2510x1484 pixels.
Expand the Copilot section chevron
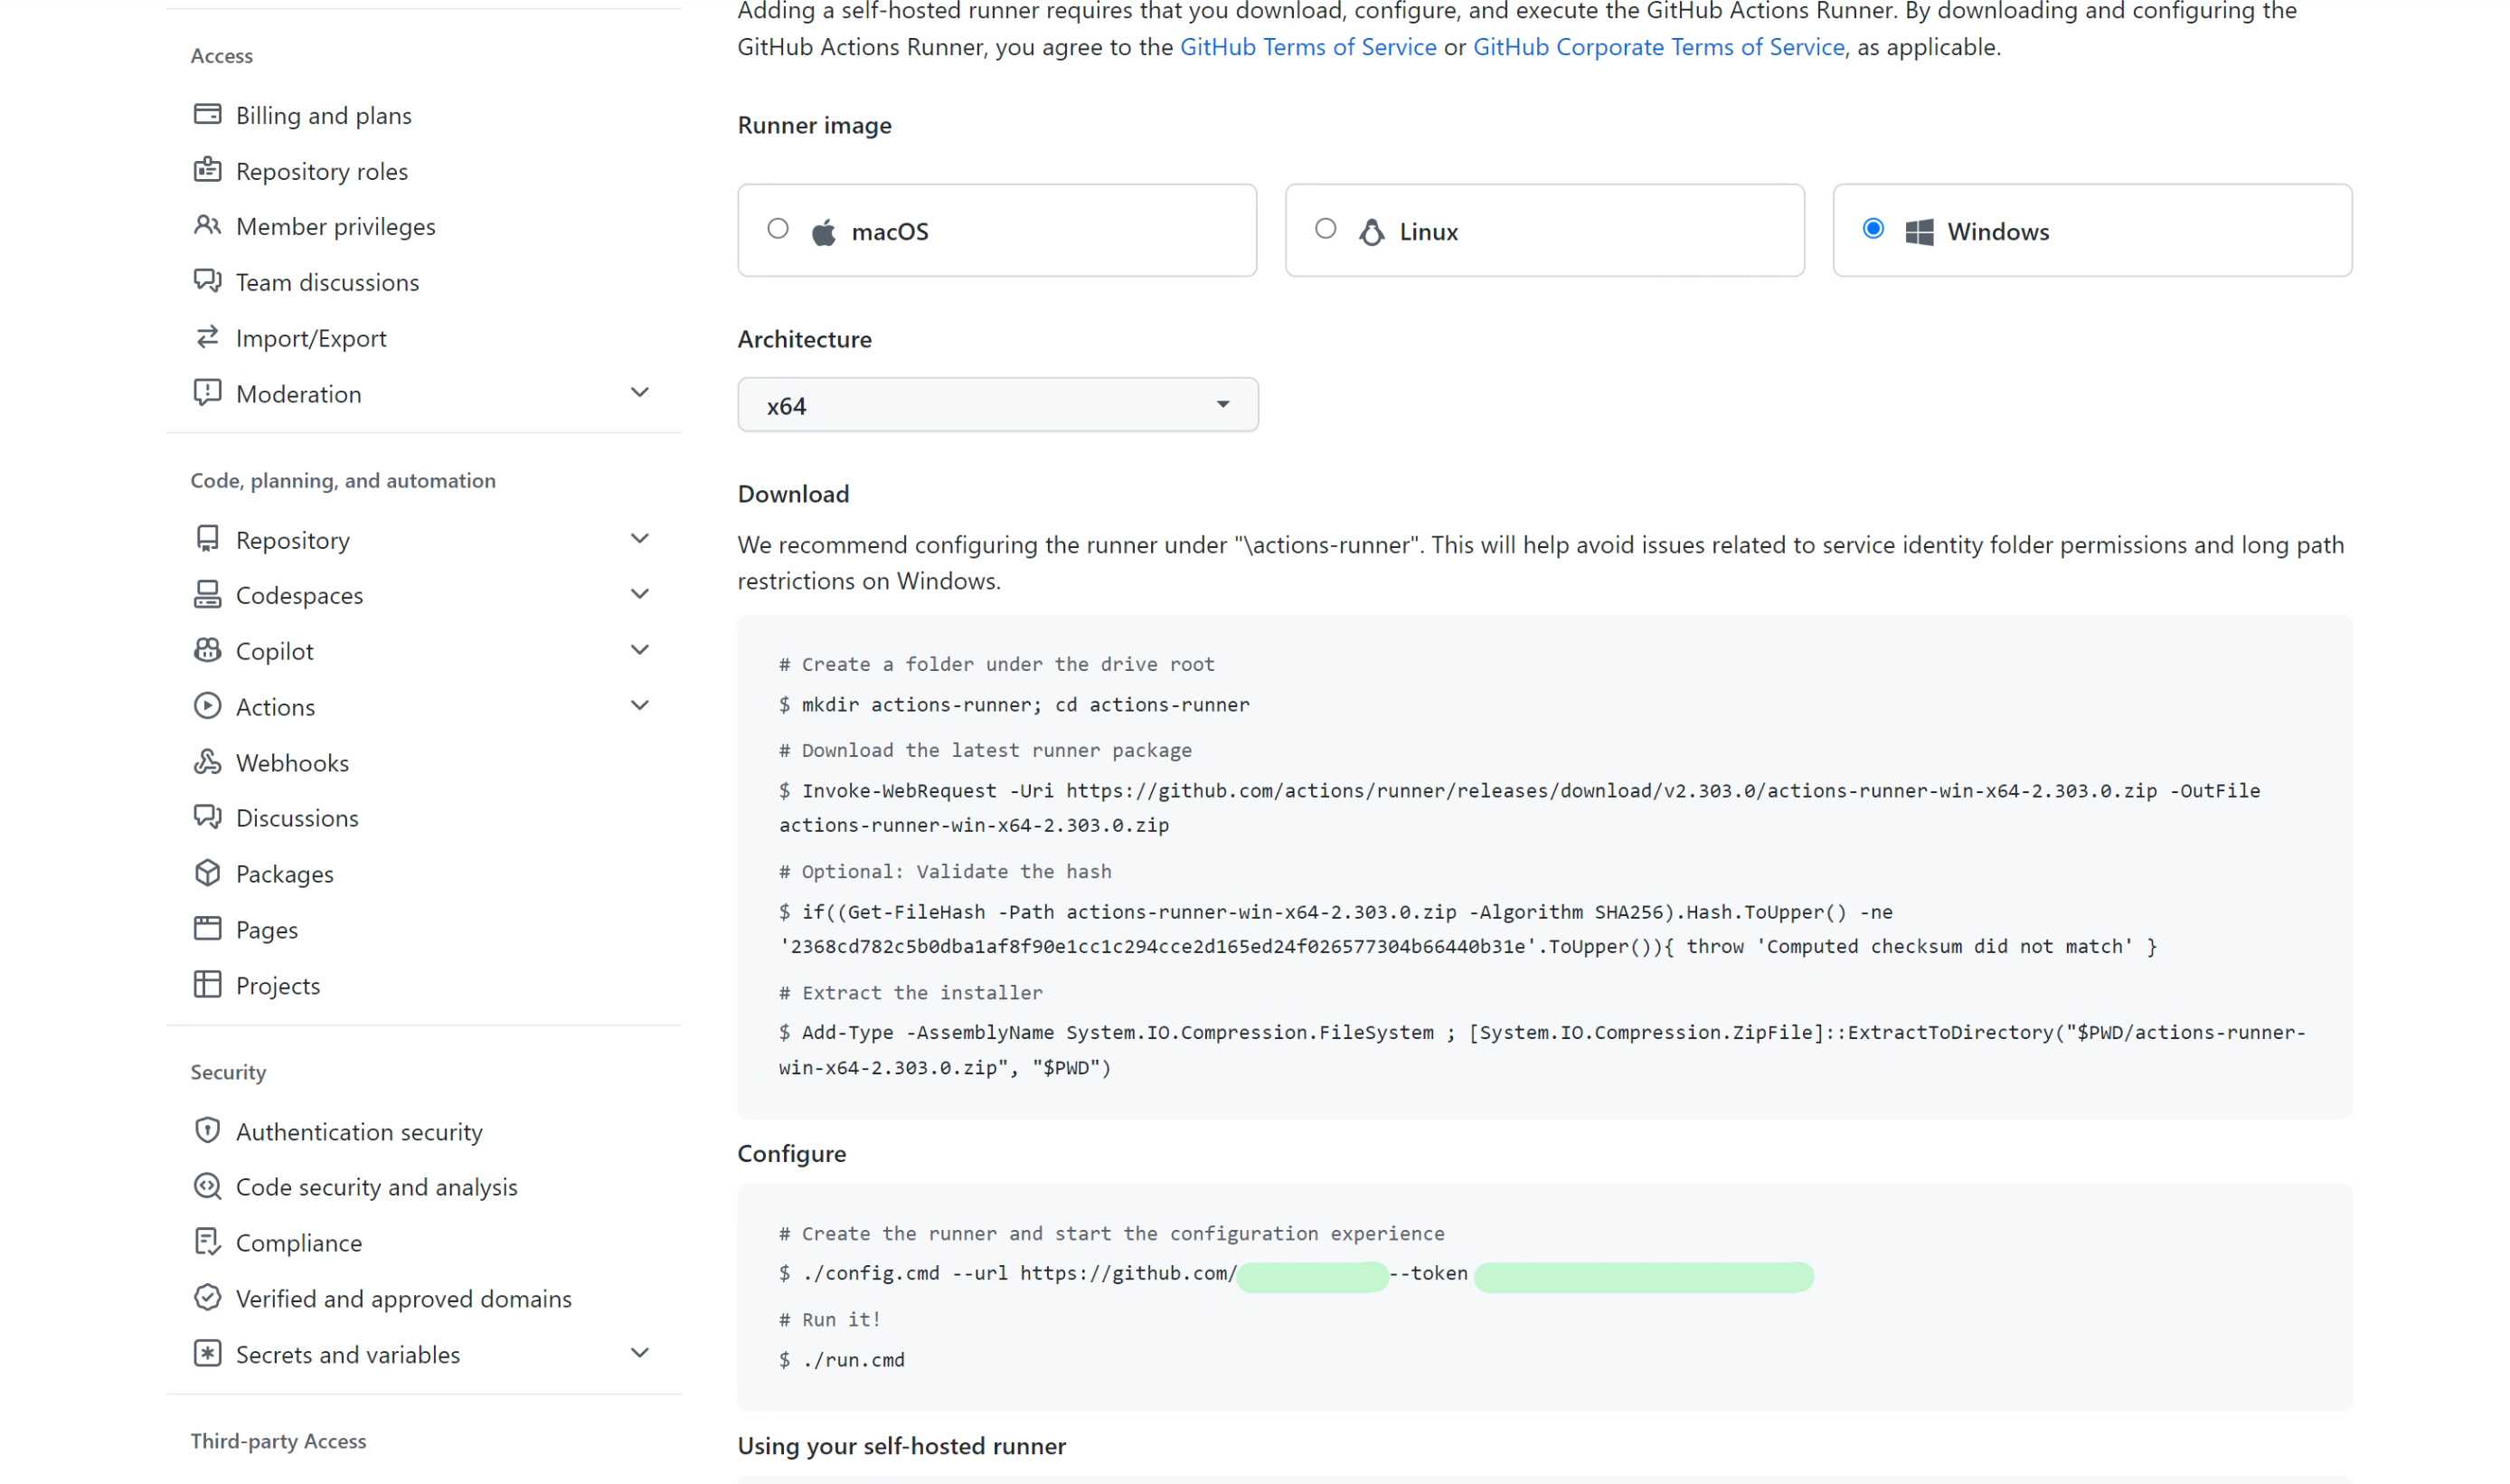(640, 650)
